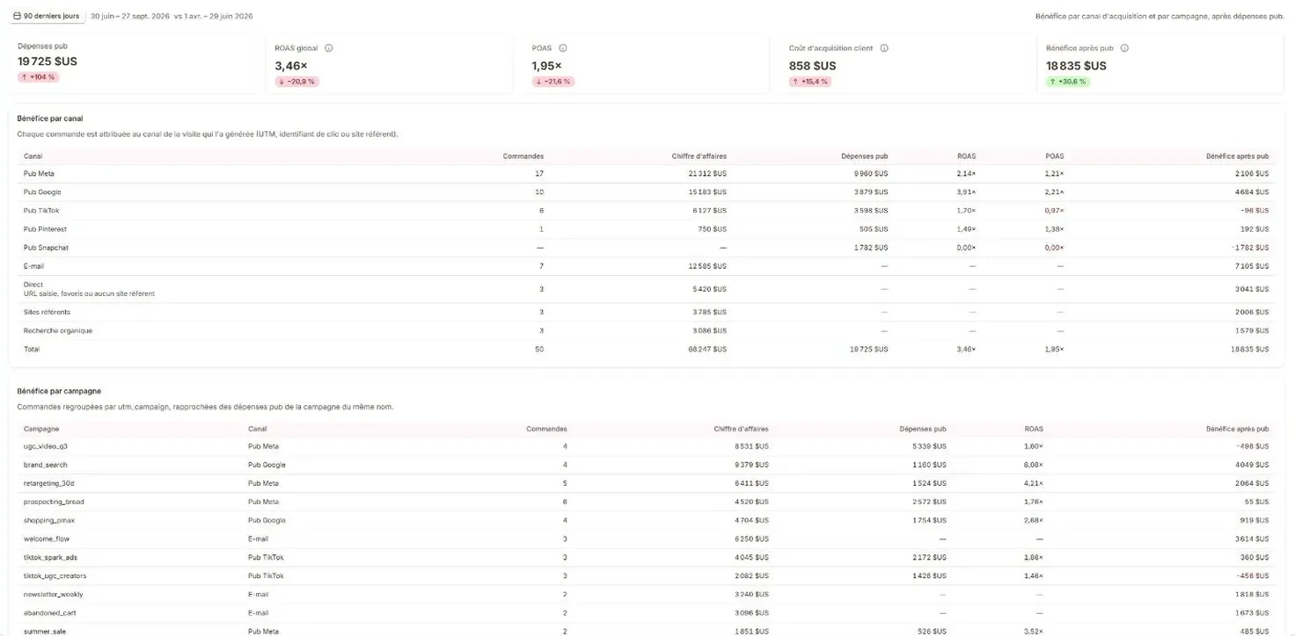Click the Campagne column header
This screenshot has width=1295, height=636.
(x=41, y=429)
